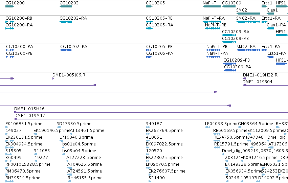Select the CG10209 gene bar
Image resolution: width=288 pixels, height=183 pixels.
pos(229,6)
